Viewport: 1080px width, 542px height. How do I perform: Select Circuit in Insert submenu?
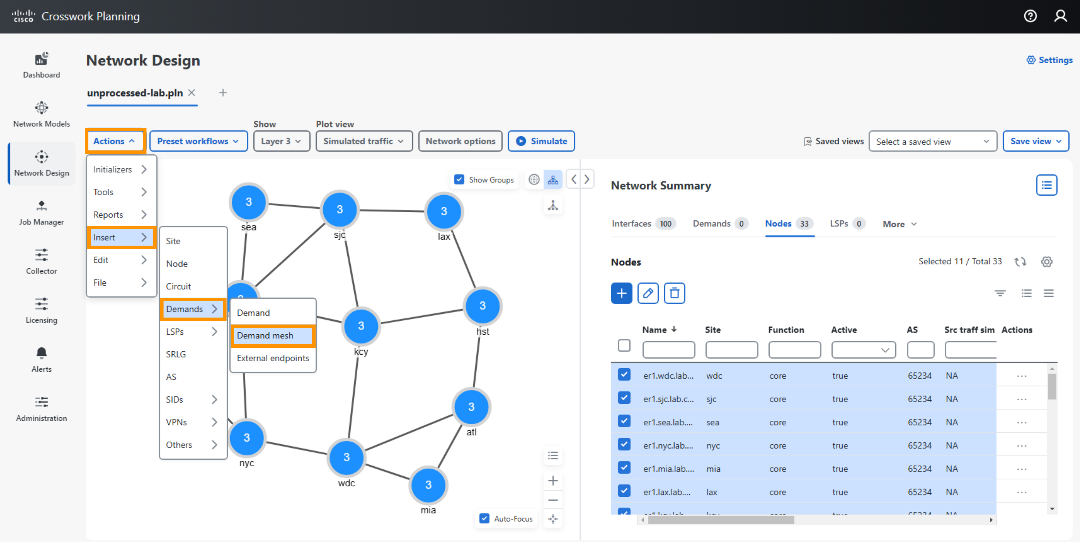pyautogui.click(x=193, y=286)
